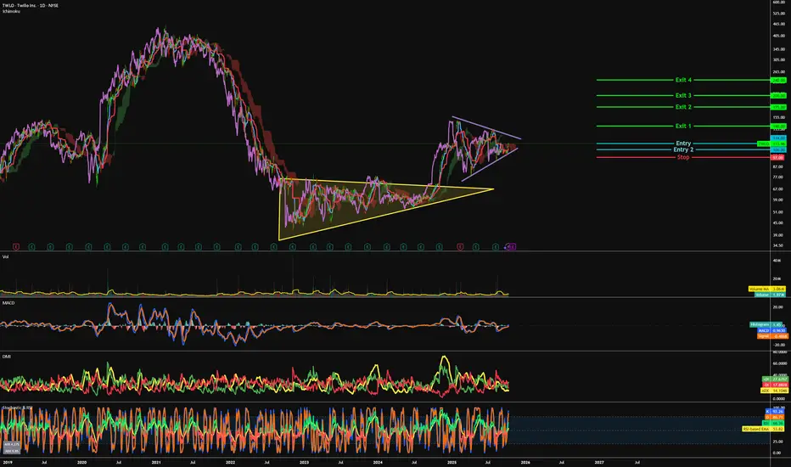The height and width of the screenshot is (467, 791).
Task: Click the red -DI value tag
Action: coord(774,385)
